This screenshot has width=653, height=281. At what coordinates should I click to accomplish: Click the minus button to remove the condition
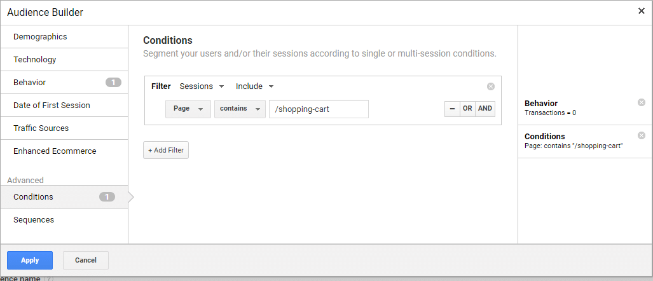452,109
